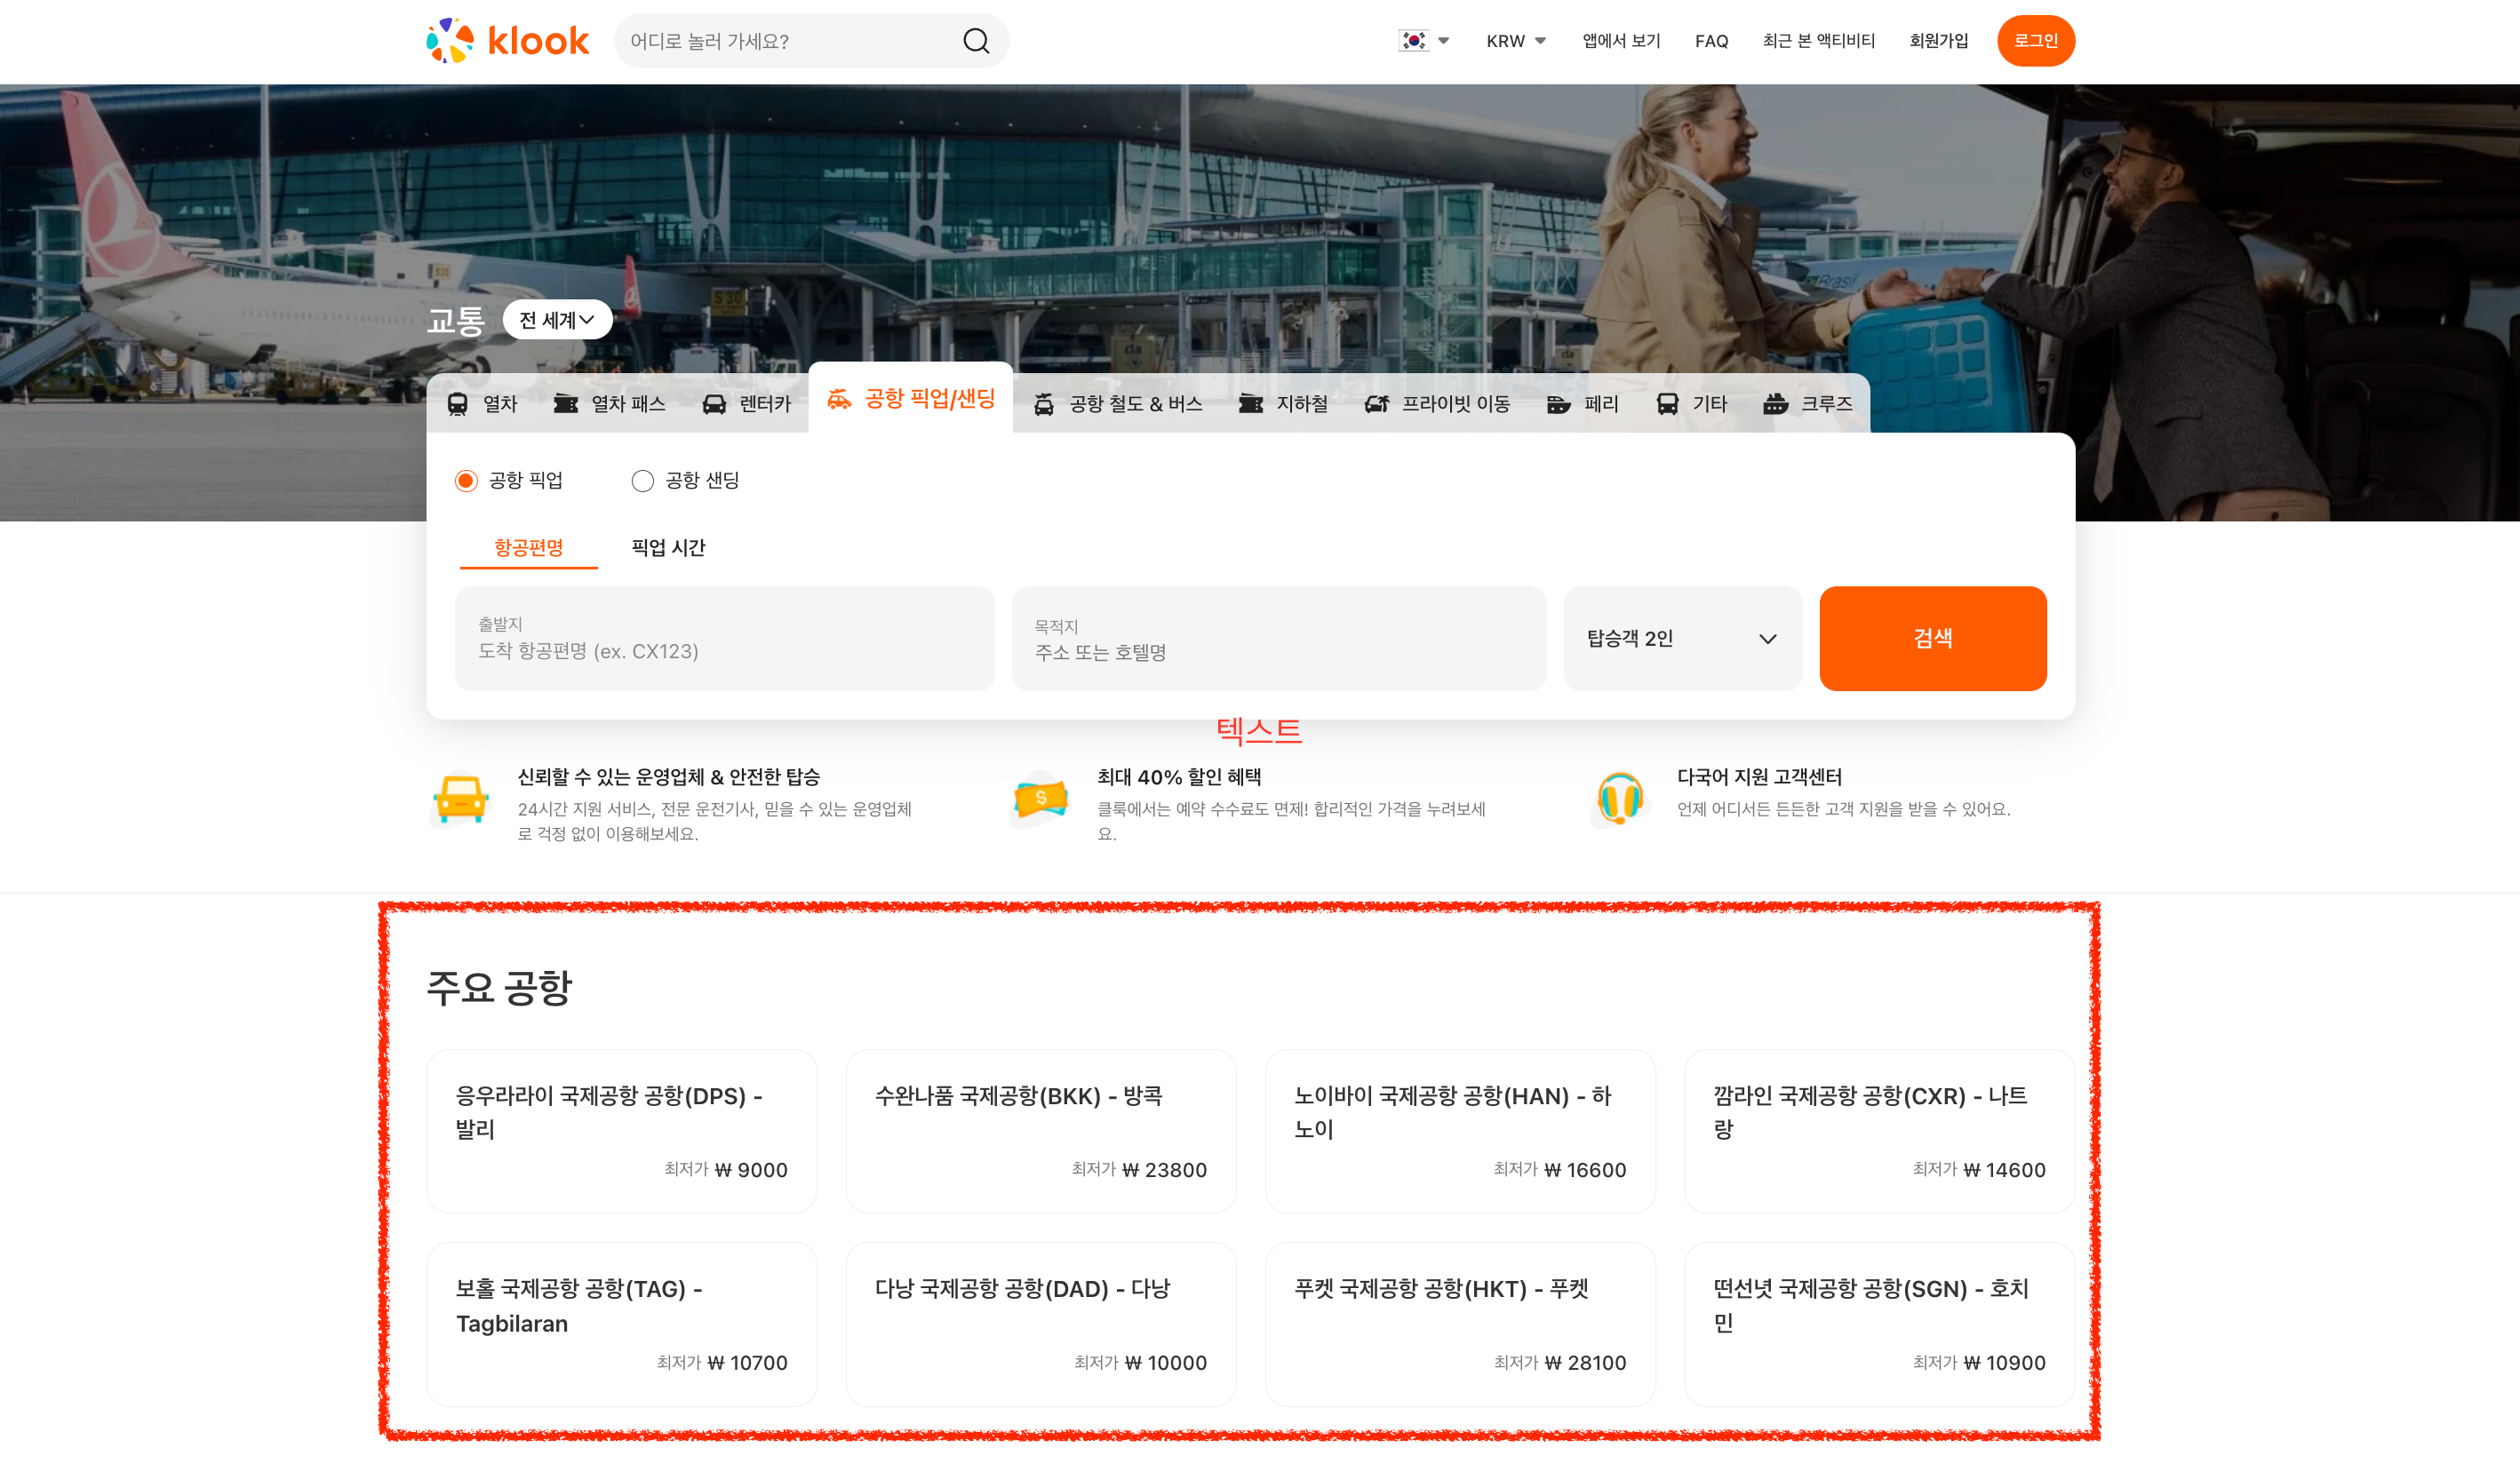Image resolution: width=2520 pixels, height=1464 pixels.
Task: Click the orange 검색 button
Action: point(1933,639)
